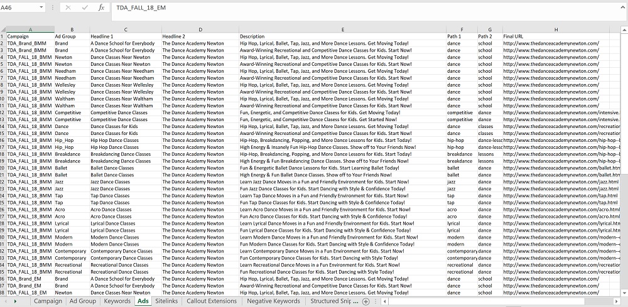Image resolution: width=628 pixels, height=307 pixels.
Task: Select breakdance Path 1 cell in row 18
Action: 462,154
